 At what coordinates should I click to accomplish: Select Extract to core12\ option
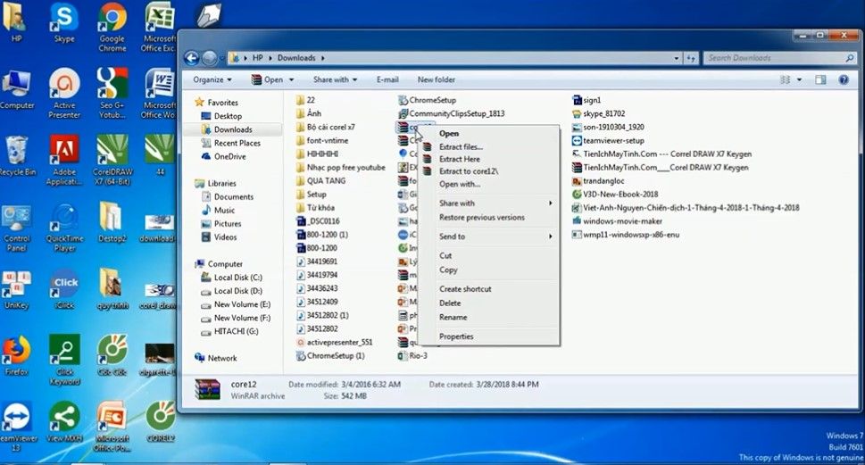pyautogui.click(x=489, y=171)
